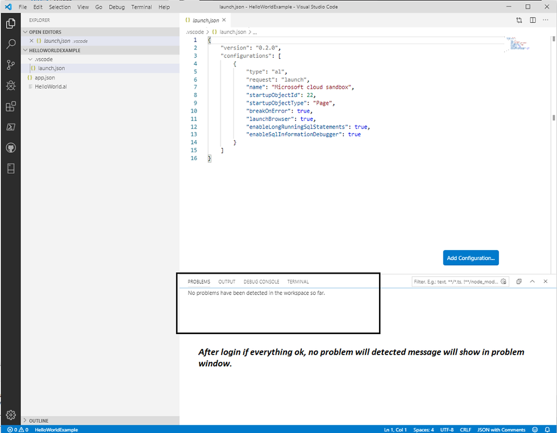The height and width of the screenshot is (433, 557).
Task: Click Ln 1, Col 1 cursor position
Action: pos(395,430)
